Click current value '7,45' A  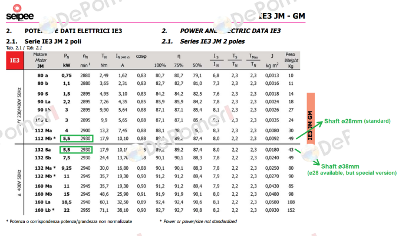coord(123,130)
